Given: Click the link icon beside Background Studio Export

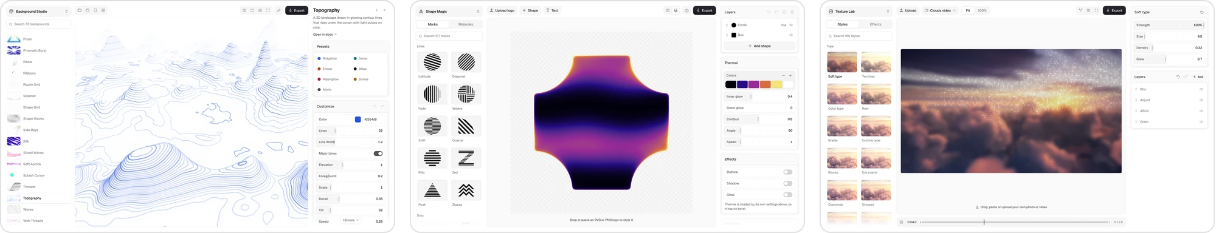Looking at the screenshot, I should [279, 10].
